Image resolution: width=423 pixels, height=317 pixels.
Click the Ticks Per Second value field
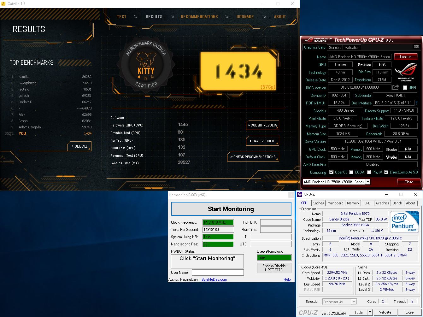(218, 230)
